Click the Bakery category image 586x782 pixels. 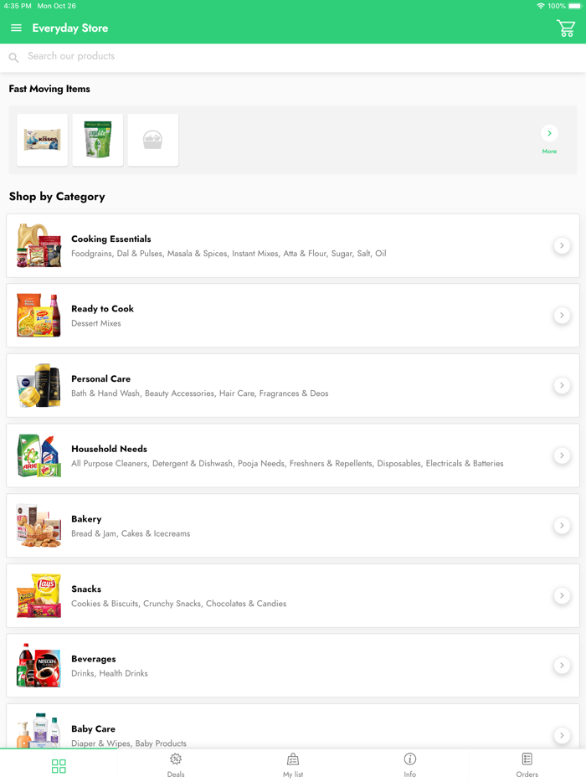39,526
